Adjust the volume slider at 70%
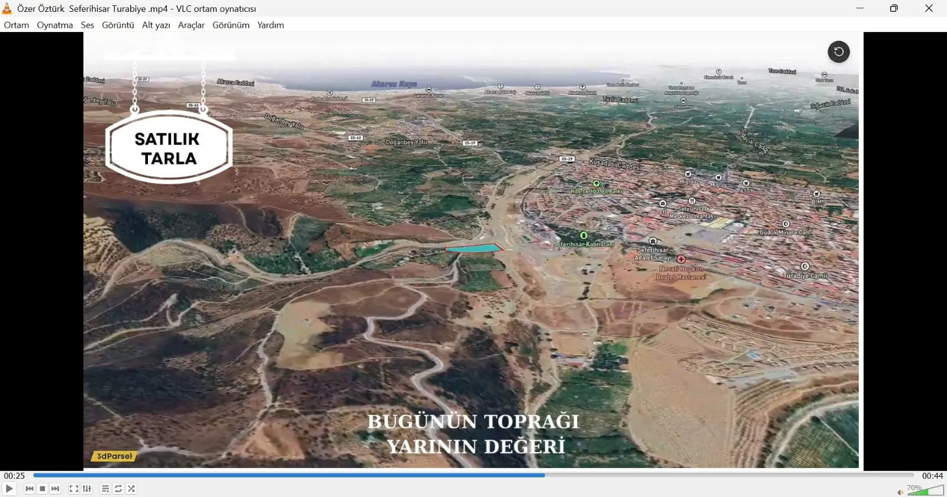The image size is (947, 497). (x=925, y=490)
